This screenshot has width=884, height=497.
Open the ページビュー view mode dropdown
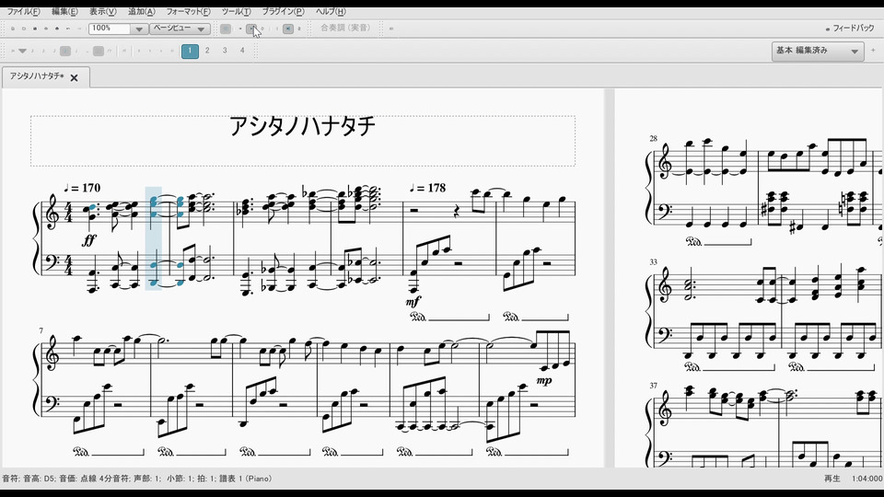point(180,29)
